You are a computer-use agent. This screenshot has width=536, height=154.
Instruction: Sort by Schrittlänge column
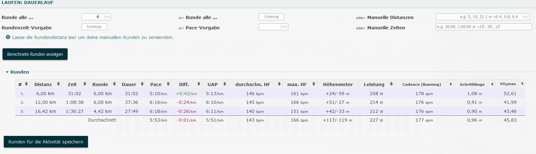tap(492, 84)
